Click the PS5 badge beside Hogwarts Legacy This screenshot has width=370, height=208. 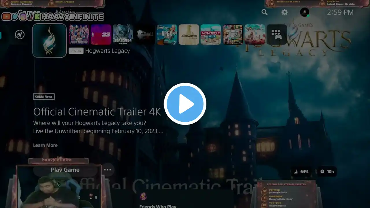pos(76,51)
